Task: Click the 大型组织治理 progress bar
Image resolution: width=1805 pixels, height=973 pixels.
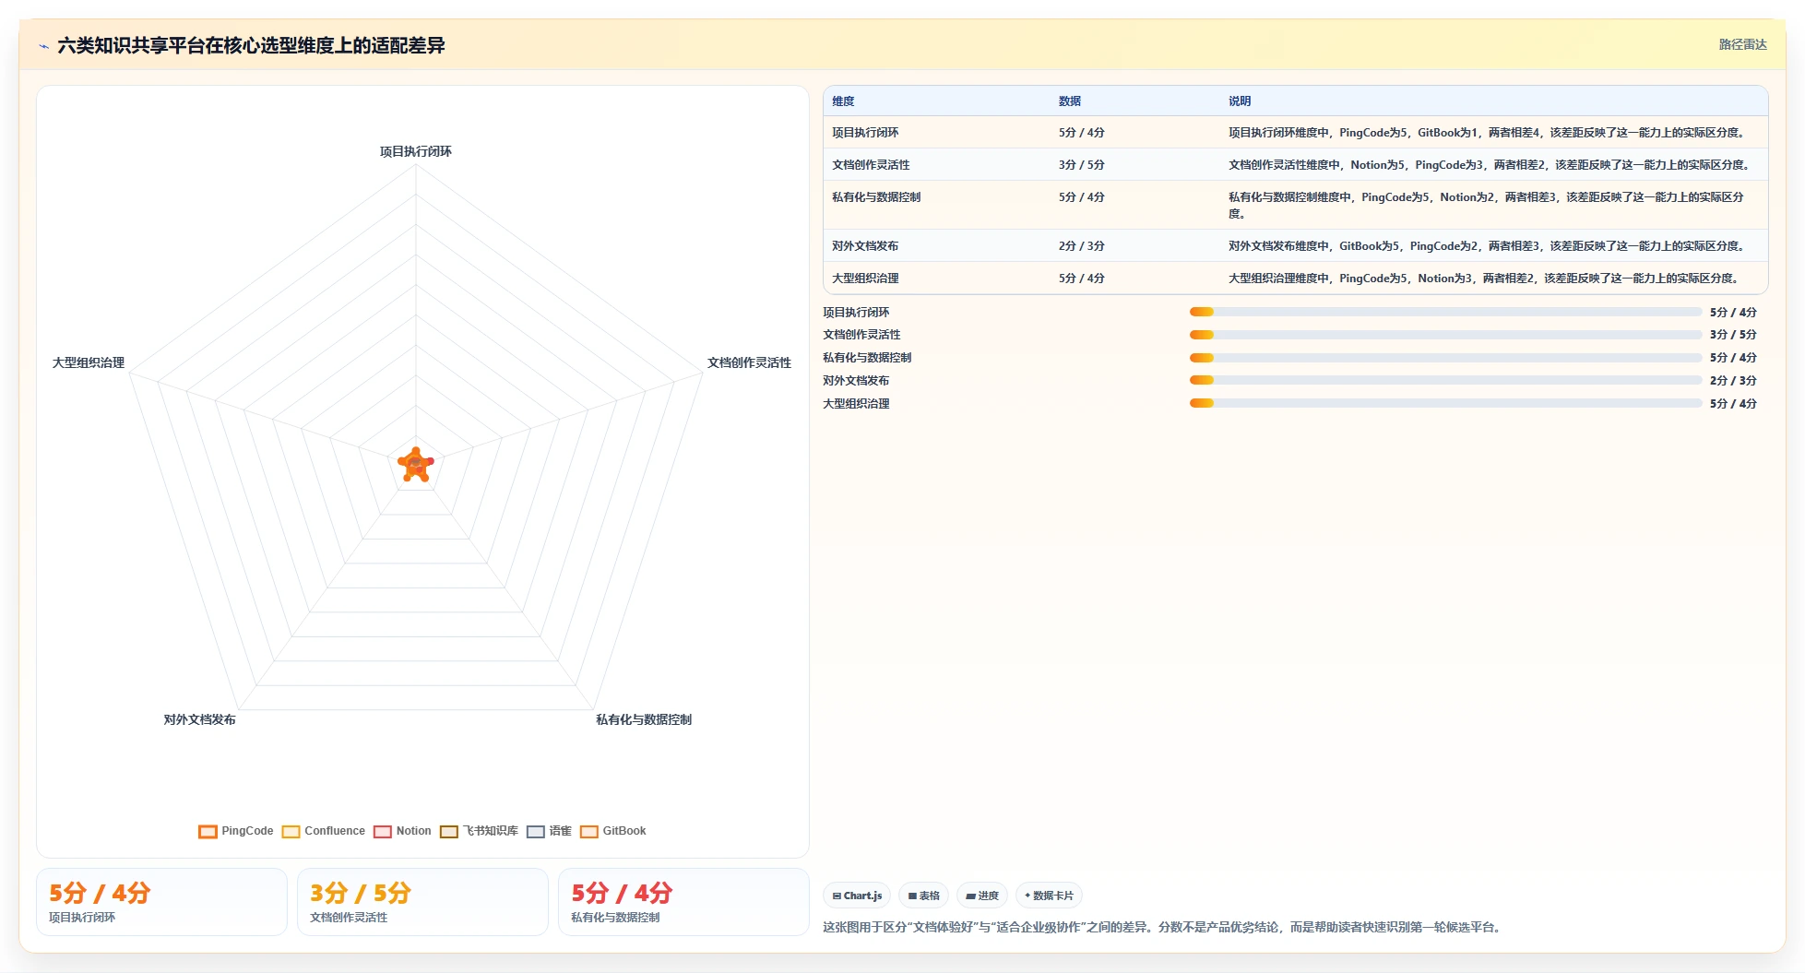Action: (x=1445, y=403)
